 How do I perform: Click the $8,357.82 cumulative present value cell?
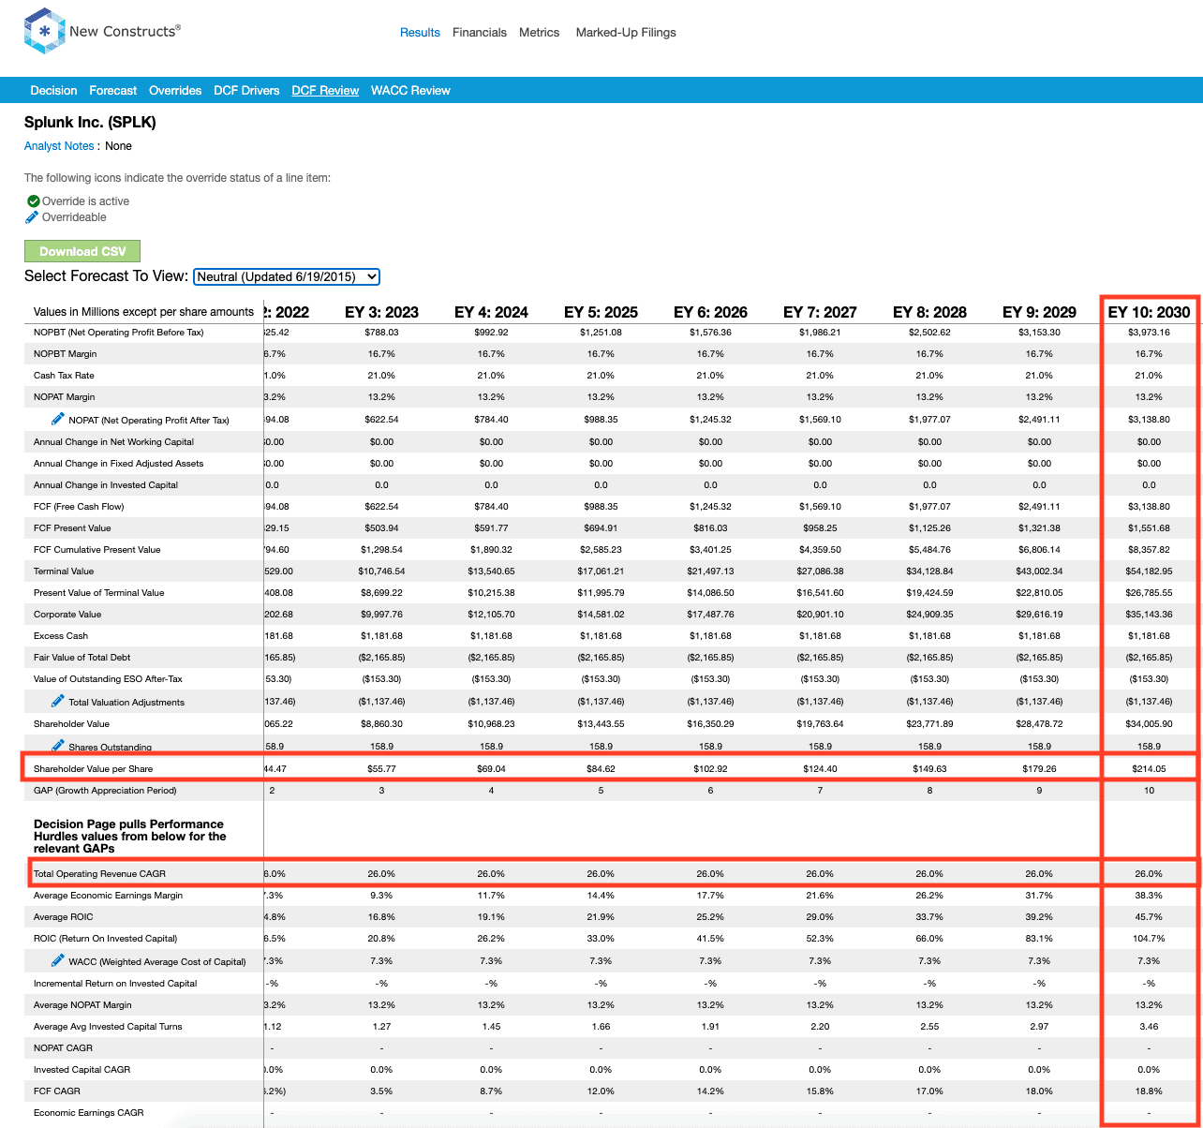[x=1149, y=550]
